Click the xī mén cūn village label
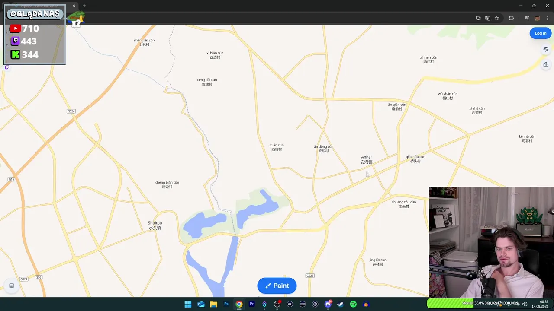The width and height of the screenshot is (554, 311). [x=428, y=60]
